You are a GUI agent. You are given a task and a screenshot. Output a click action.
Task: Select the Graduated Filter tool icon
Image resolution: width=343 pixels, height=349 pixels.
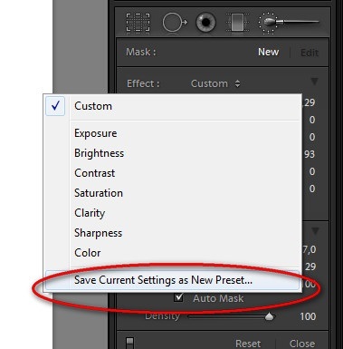coord(237,23)
